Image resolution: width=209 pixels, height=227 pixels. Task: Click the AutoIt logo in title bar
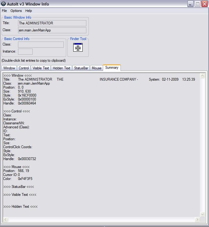click(x=3, y=4)
